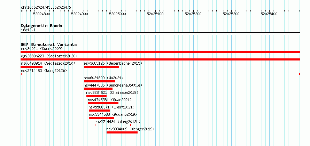Click the right arrowhead of the coordinate ruler
Image resolution: width=310 pixels, height=146 pixels.
pyautogui.click(x=299, y=11)
